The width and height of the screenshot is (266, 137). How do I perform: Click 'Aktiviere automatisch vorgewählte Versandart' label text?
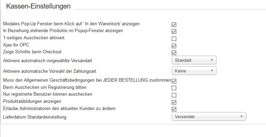(x=47, y=60)
